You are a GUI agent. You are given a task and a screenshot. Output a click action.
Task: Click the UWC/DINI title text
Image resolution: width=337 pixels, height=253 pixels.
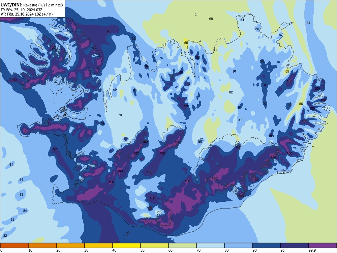[11, 5]
